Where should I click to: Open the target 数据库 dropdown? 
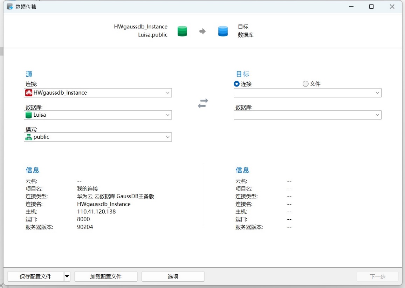coord(307,115)
